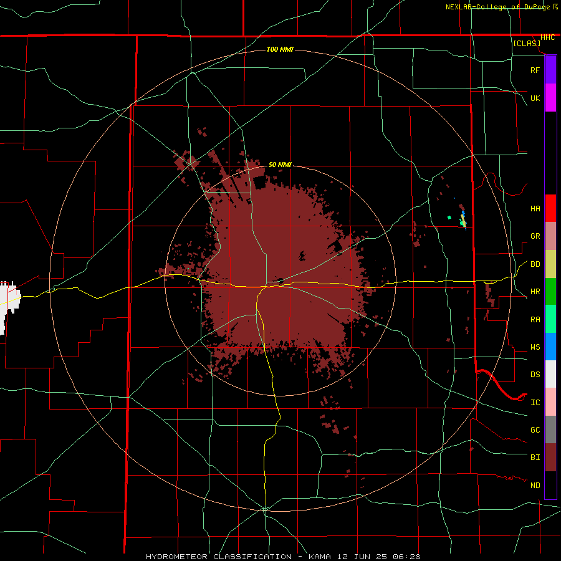
Task: Click the black radar site dot at center
Action: pos(281,281)
